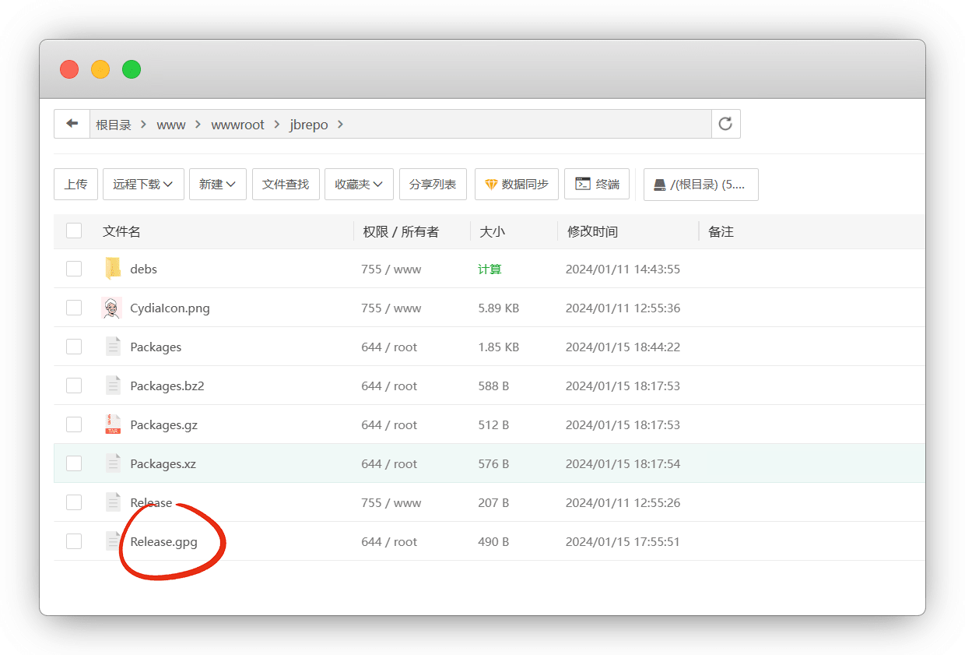Toggle the select-all checkbox in header
This screenshot has height=655, width=965.
click(x=74, y=231)
